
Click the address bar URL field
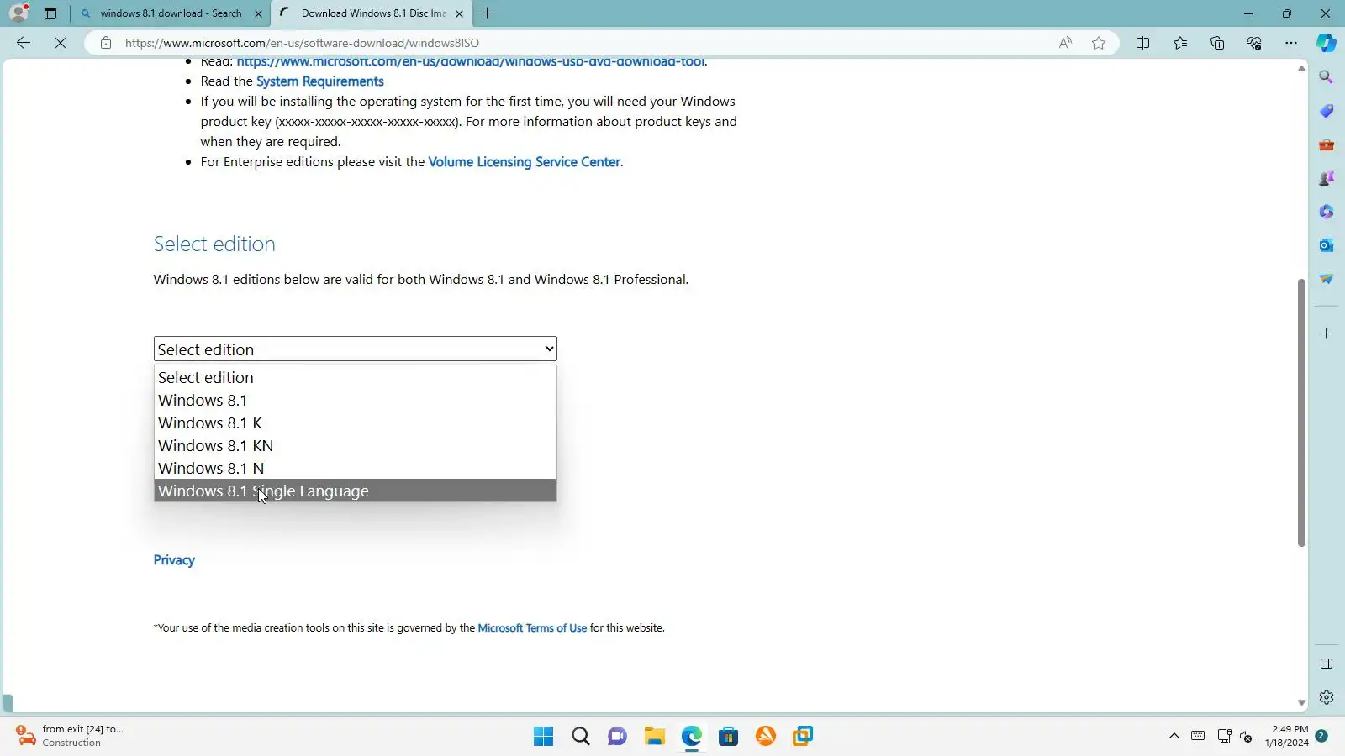tap(580, 43)
